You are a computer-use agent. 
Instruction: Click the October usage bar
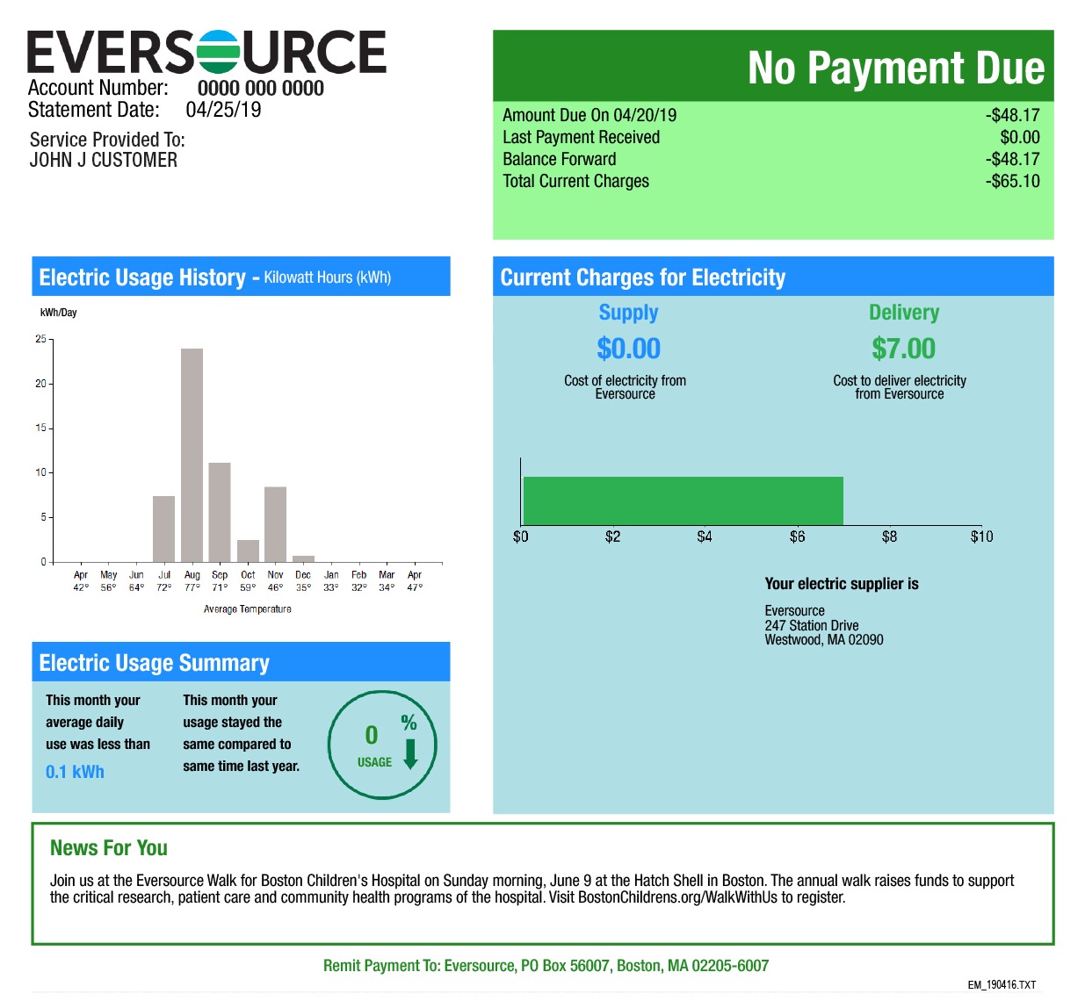click(249, 550)
